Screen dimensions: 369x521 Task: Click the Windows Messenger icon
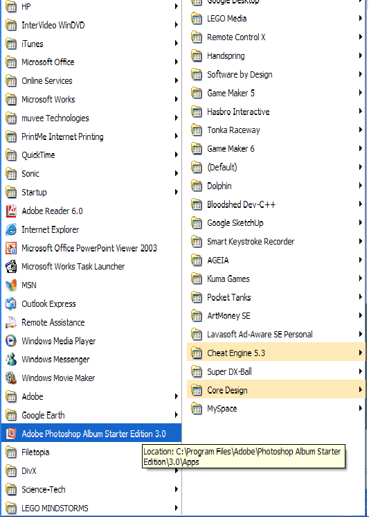[11, 360]
